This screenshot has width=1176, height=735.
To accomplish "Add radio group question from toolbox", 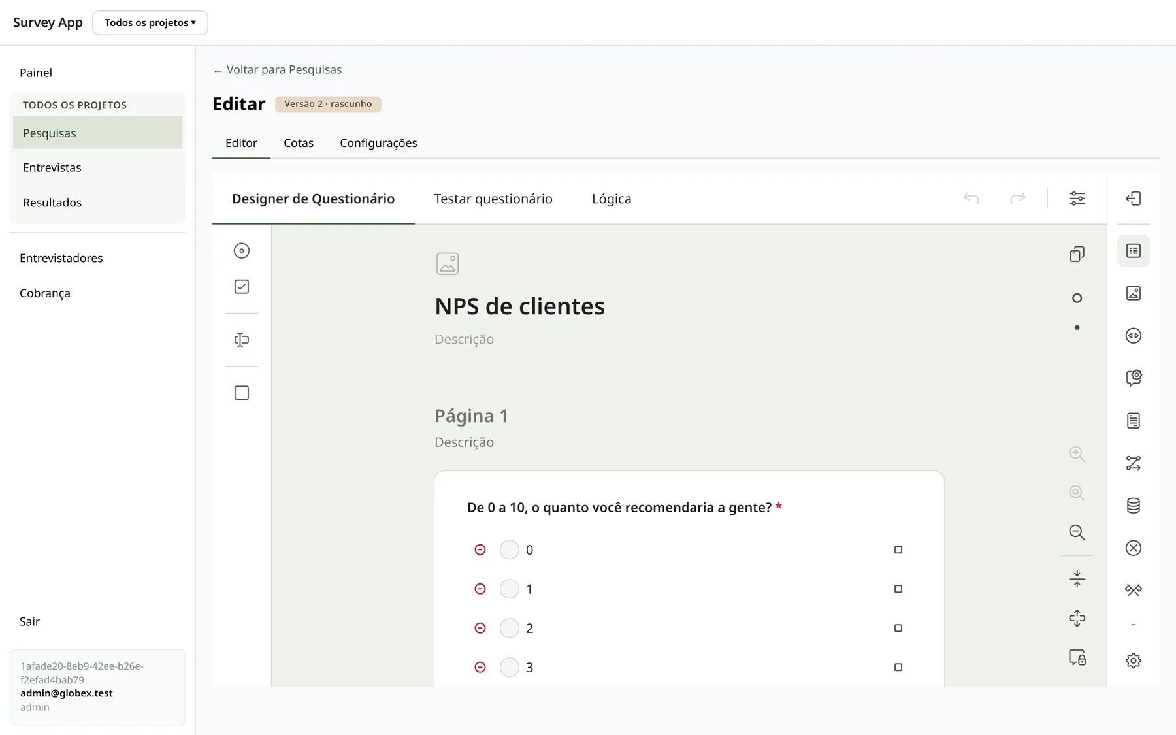I will 242,251.
